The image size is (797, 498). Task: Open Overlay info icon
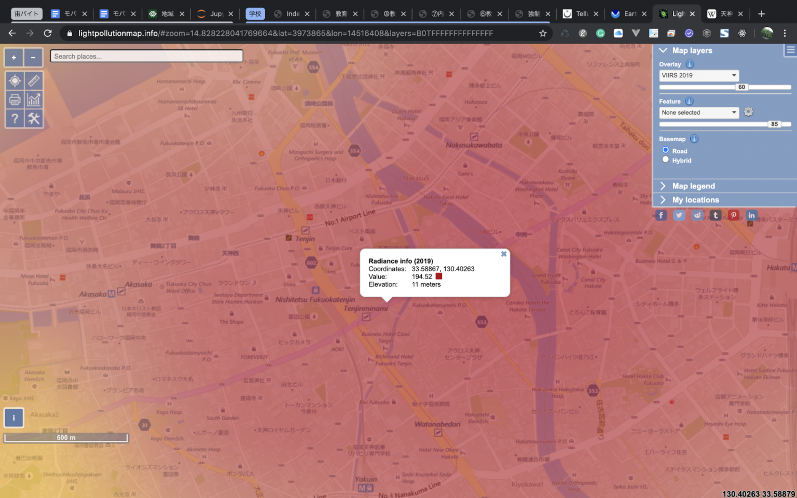(690, 64)
